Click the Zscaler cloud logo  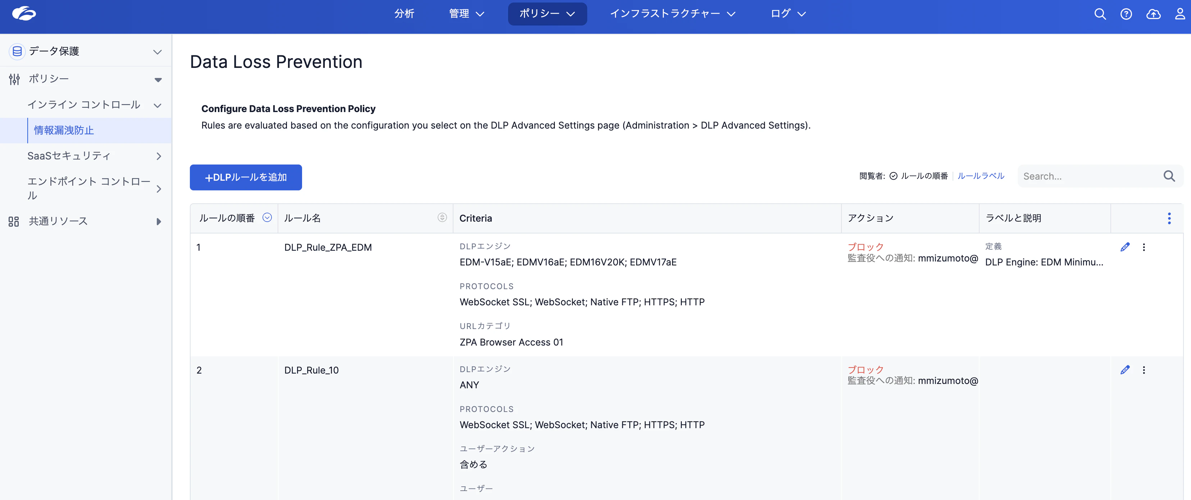pos(24,13)
